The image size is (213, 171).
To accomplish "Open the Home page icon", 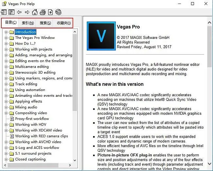I will [35, 12].
